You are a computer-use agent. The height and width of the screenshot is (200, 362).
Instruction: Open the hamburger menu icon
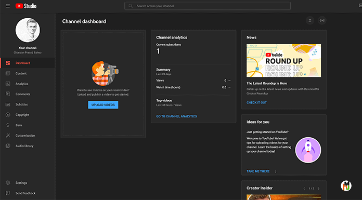8,6
